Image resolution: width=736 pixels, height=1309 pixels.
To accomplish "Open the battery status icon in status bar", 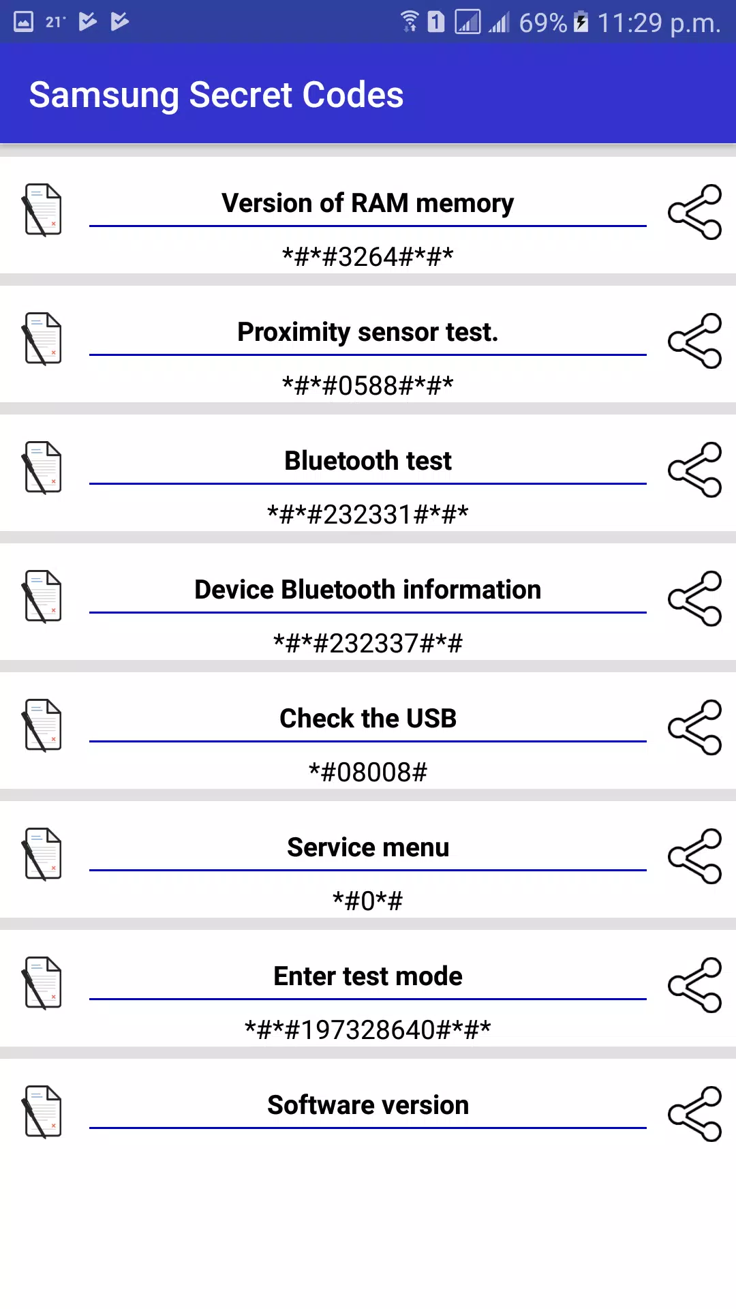I will tap(581, 22).
